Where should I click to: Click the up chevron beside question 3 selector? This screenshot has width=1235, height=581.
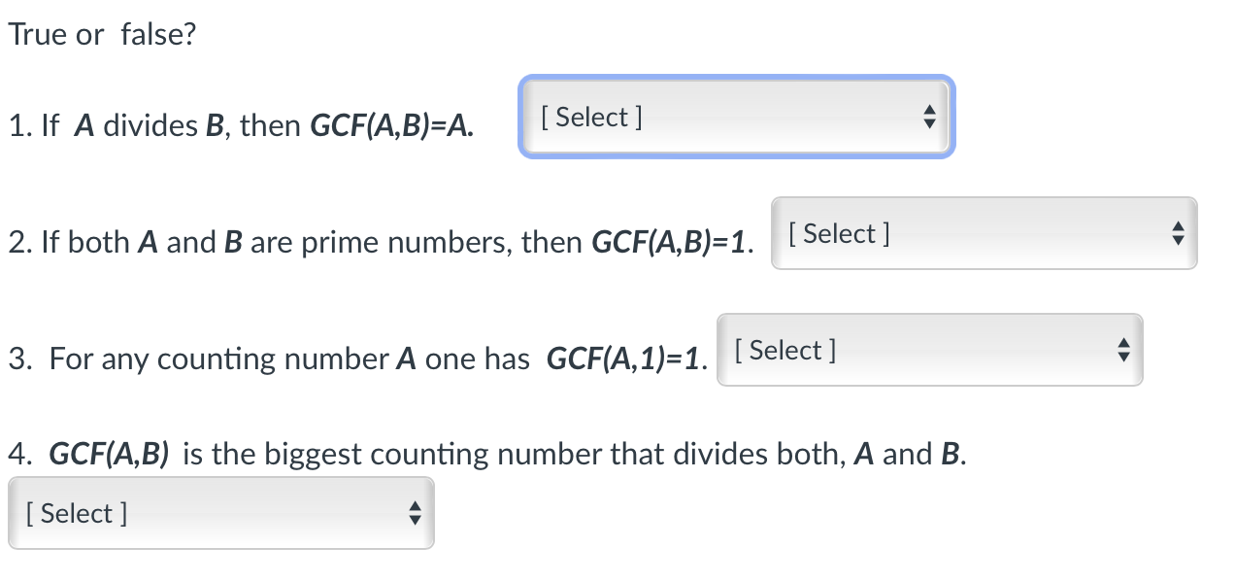click(x=1122, y=344)
